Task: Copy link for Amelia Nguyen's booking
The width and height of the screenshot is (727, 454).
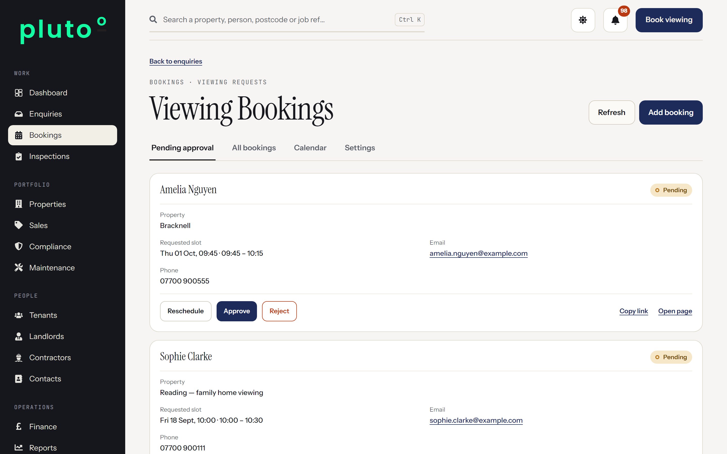Action: pyautogui.click(x=634, y=311)
